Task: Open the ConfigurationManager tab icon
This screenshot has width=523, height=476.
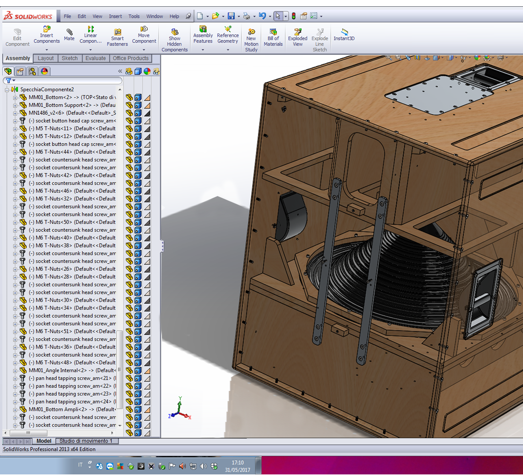Action: point(32,72)
